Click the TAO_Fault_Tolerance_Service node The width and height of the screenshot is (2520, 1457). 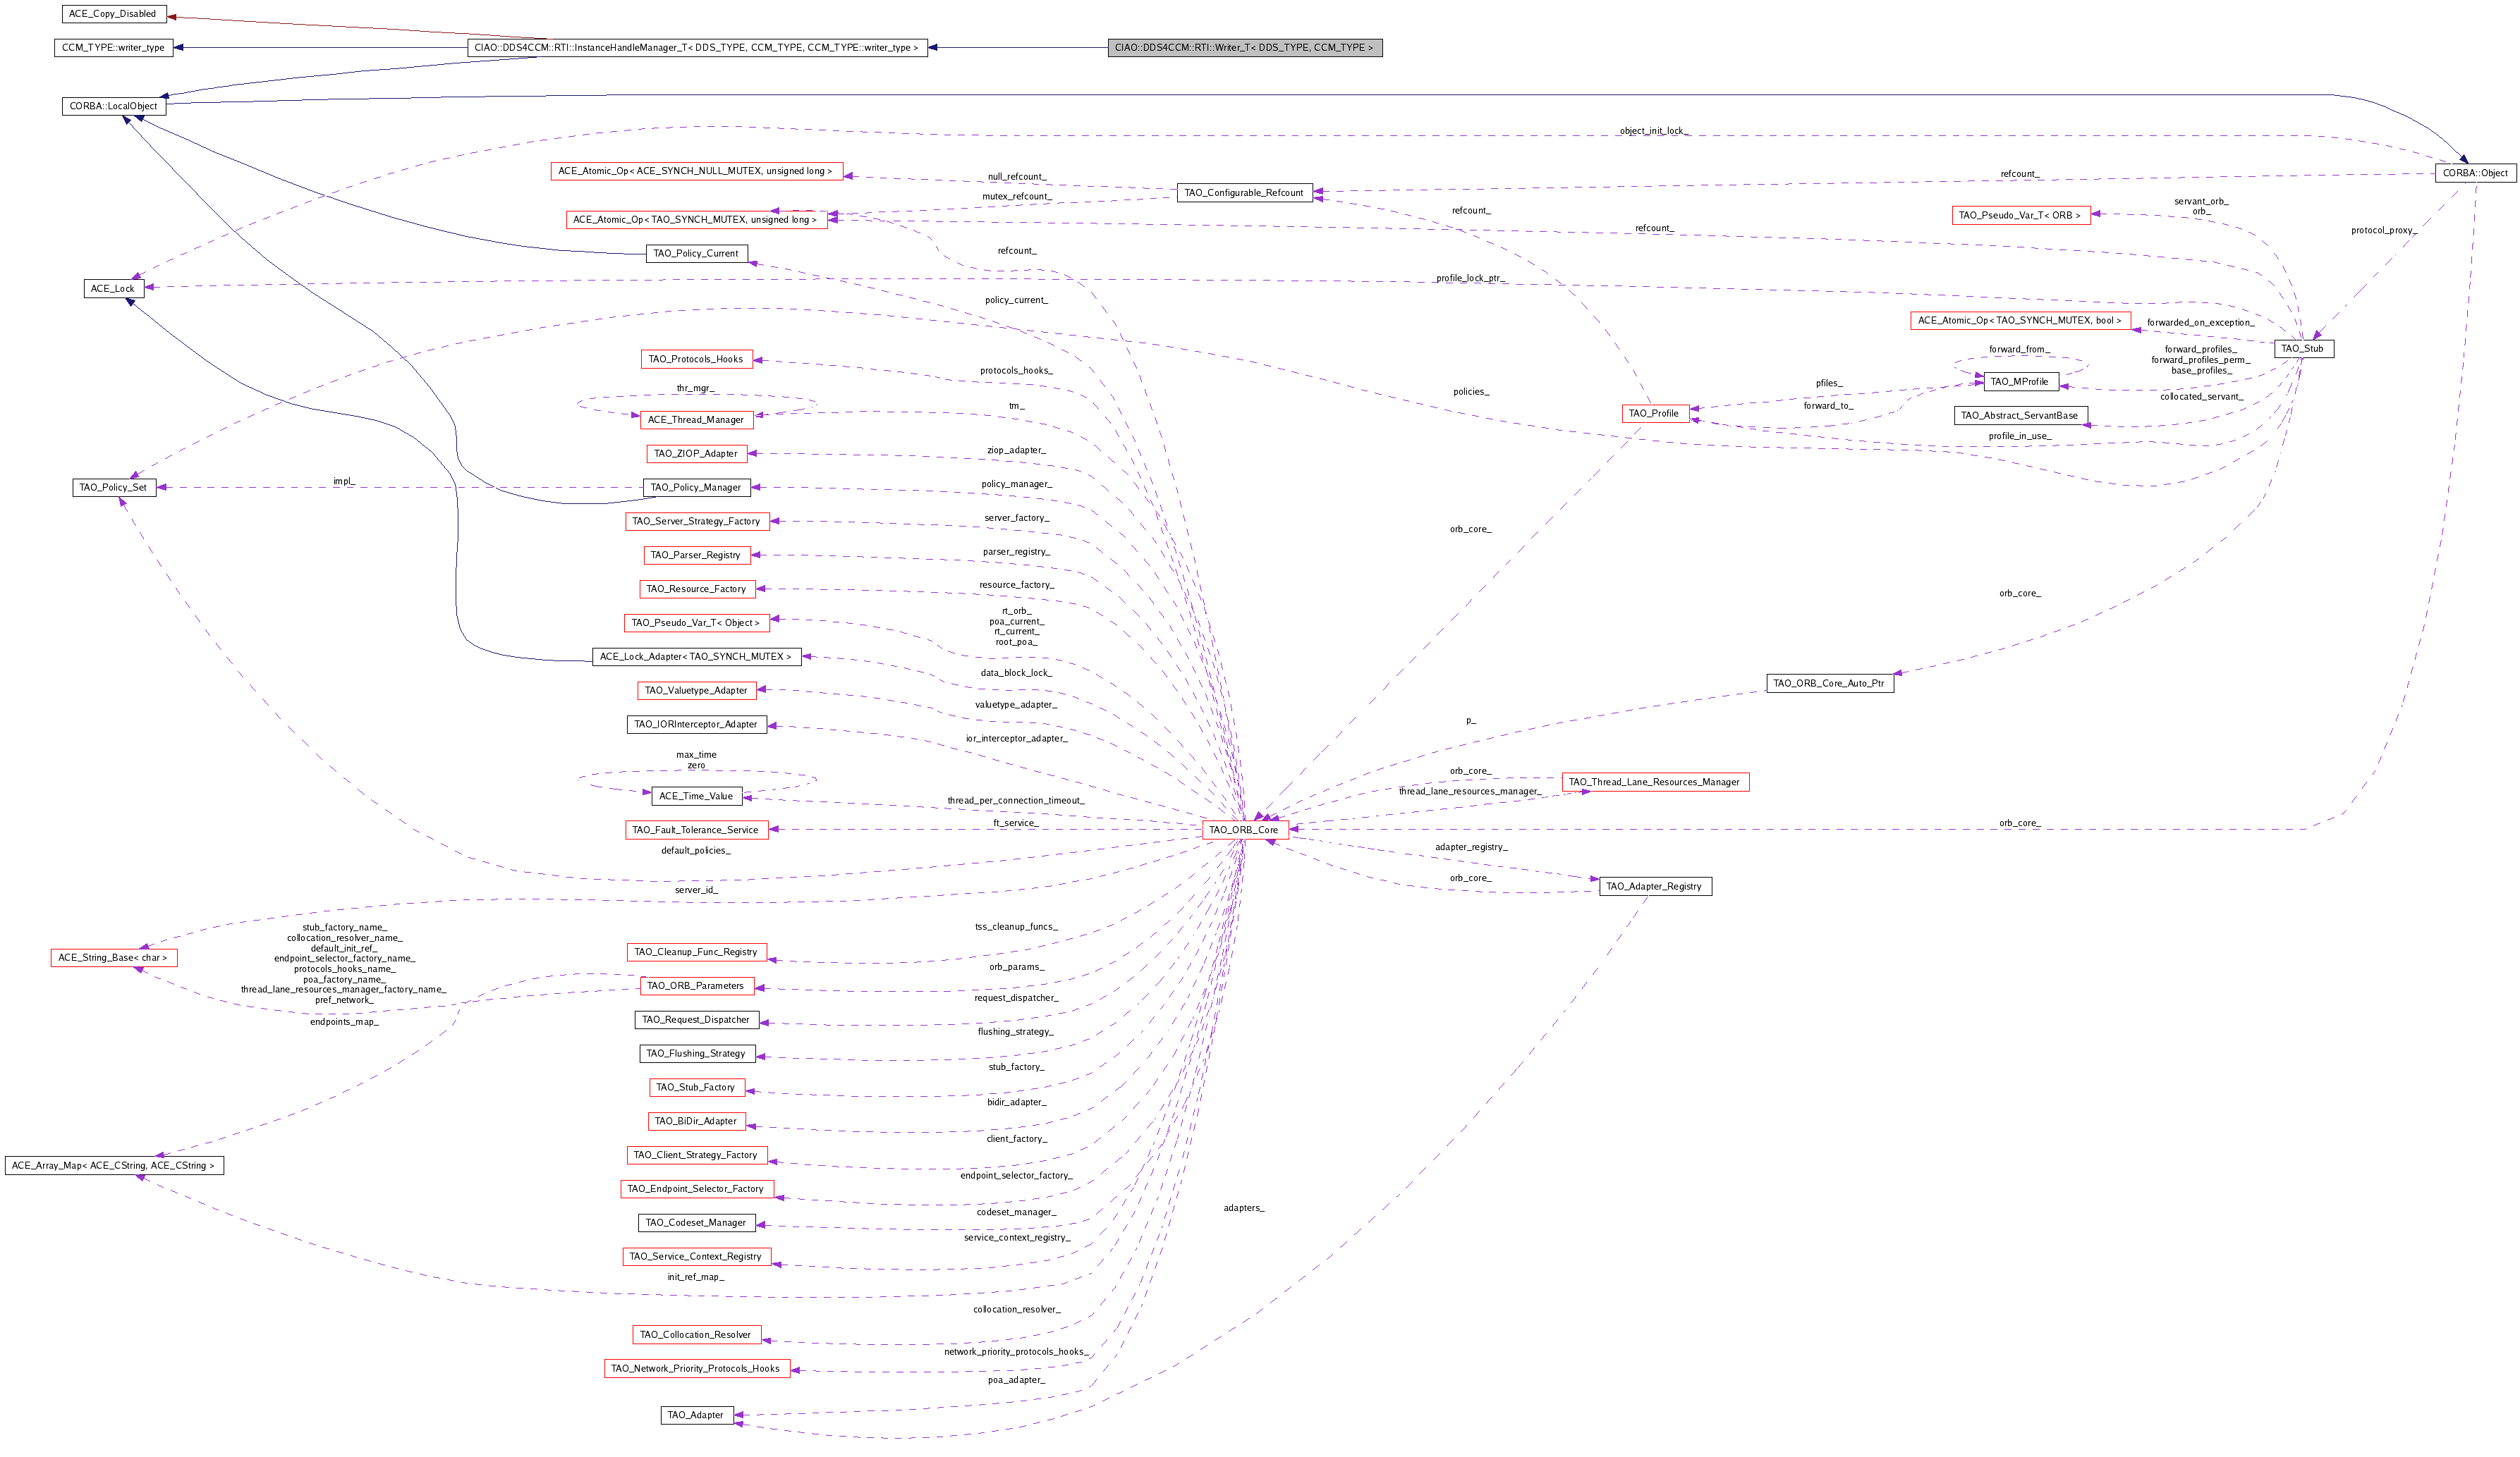pyautogui.click(x=696, y=830)
